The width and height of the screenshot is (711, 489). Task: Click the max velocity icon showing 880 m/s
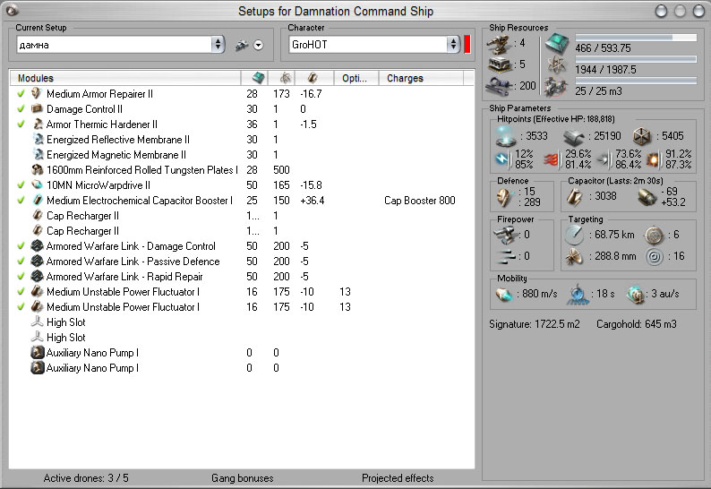(504, 295)
